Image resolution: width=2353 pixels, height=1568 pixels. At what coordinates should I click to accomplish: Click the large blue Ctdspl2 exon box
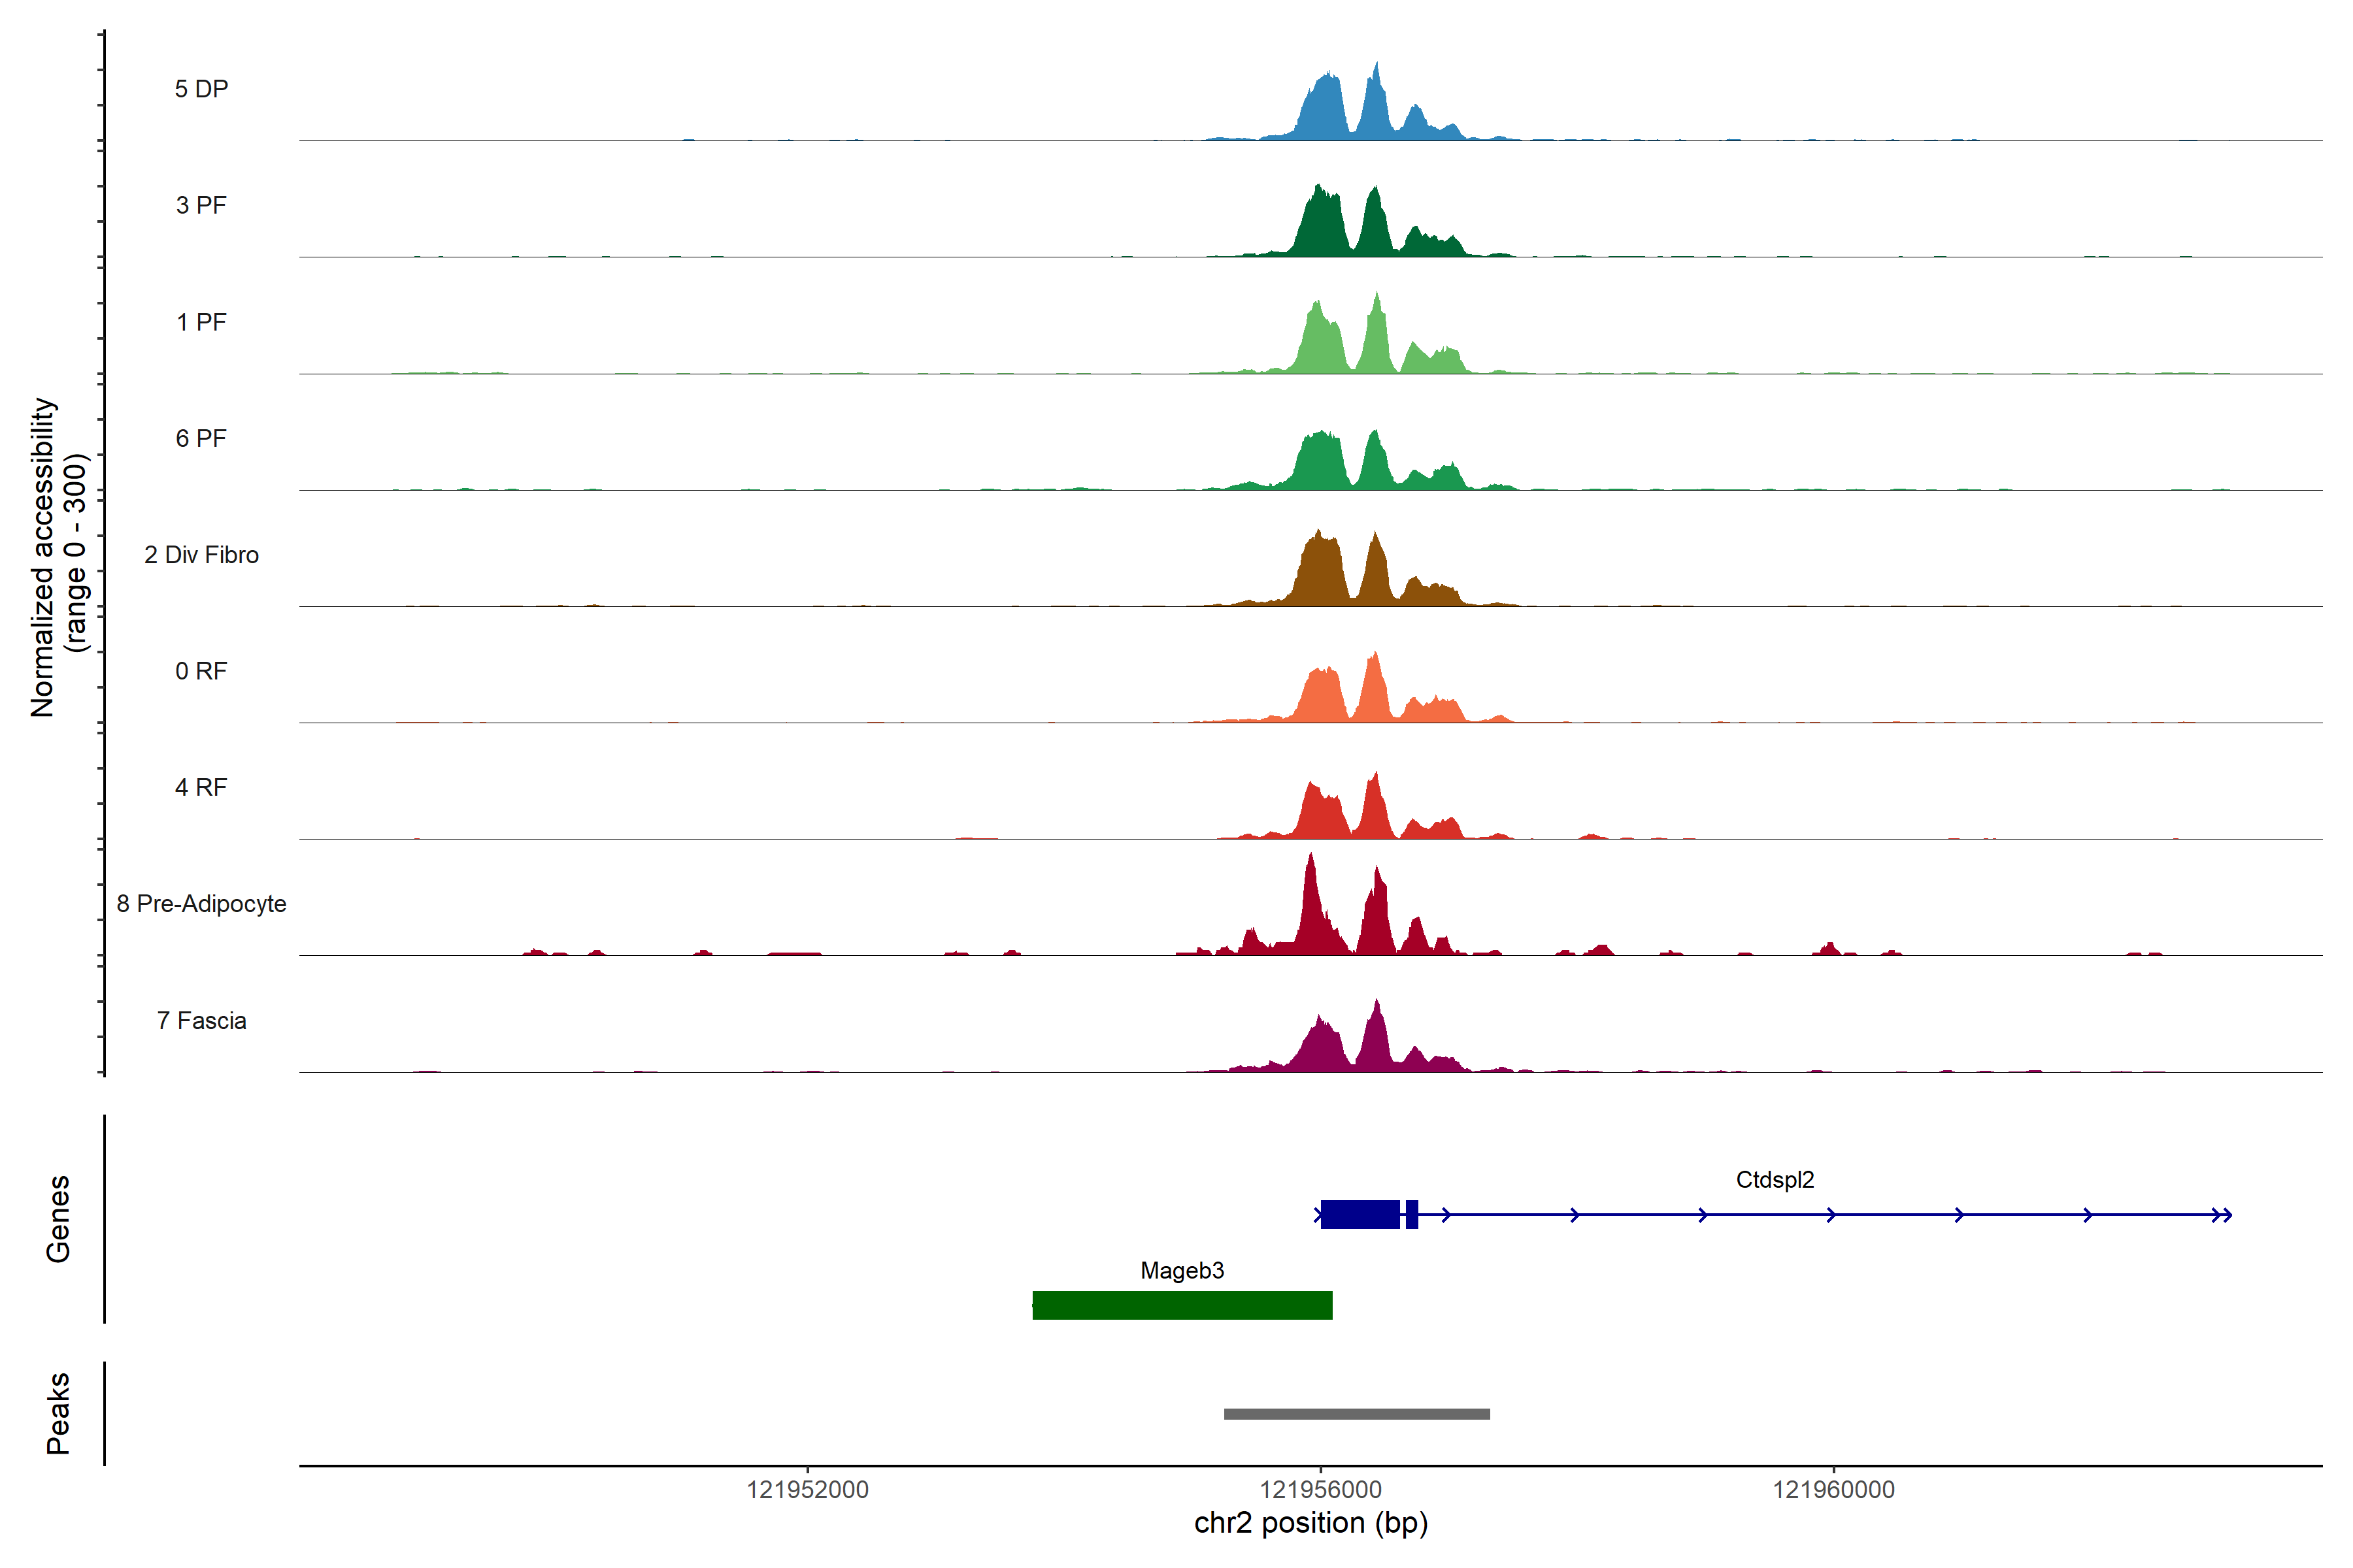(1360, 1214)
